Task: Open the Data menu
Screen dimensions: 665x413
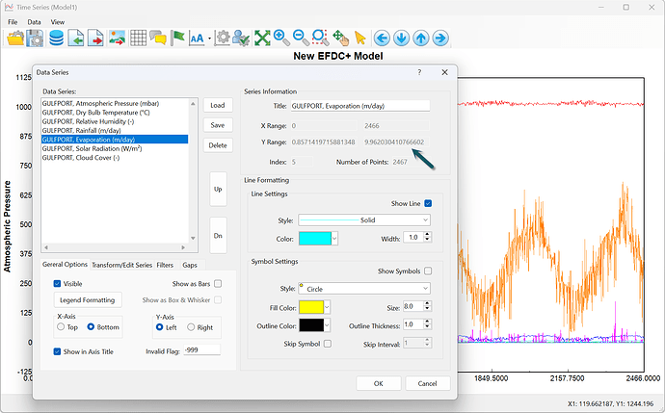Action: click(34, 22)
